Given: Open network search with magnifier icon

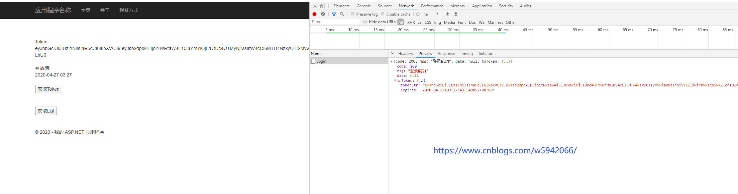Looking at the screenshot, I should coord(342,14).
